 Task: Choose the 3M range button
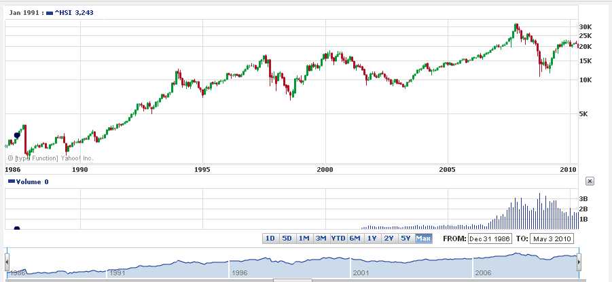pyautogui.click(x=321, y=239)
